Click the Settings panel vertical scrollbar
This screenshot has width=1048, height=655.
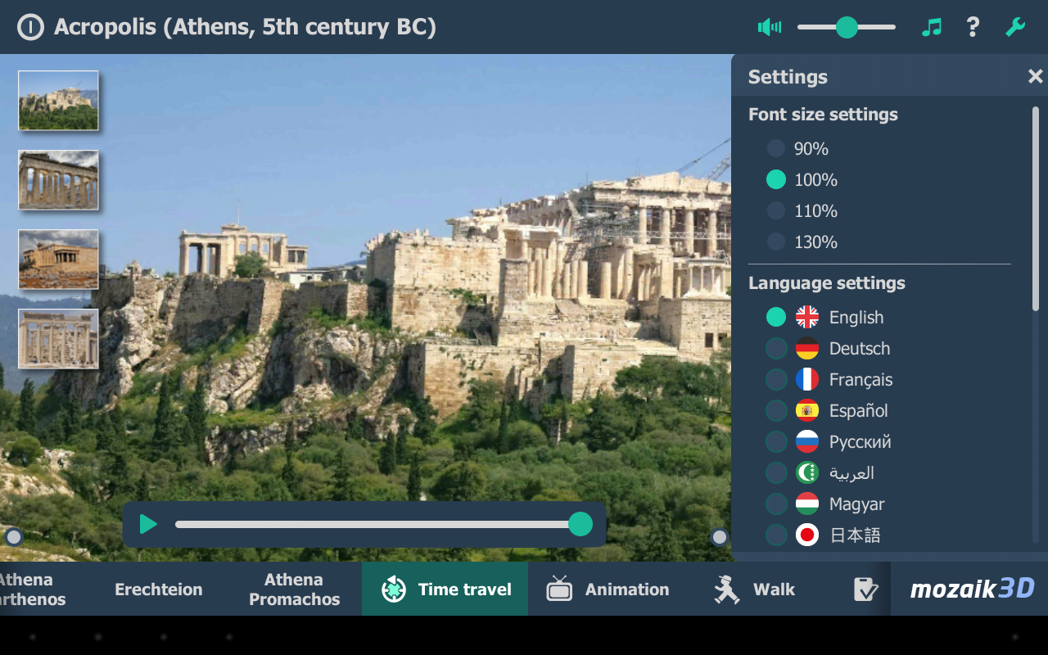(1036, 209)
